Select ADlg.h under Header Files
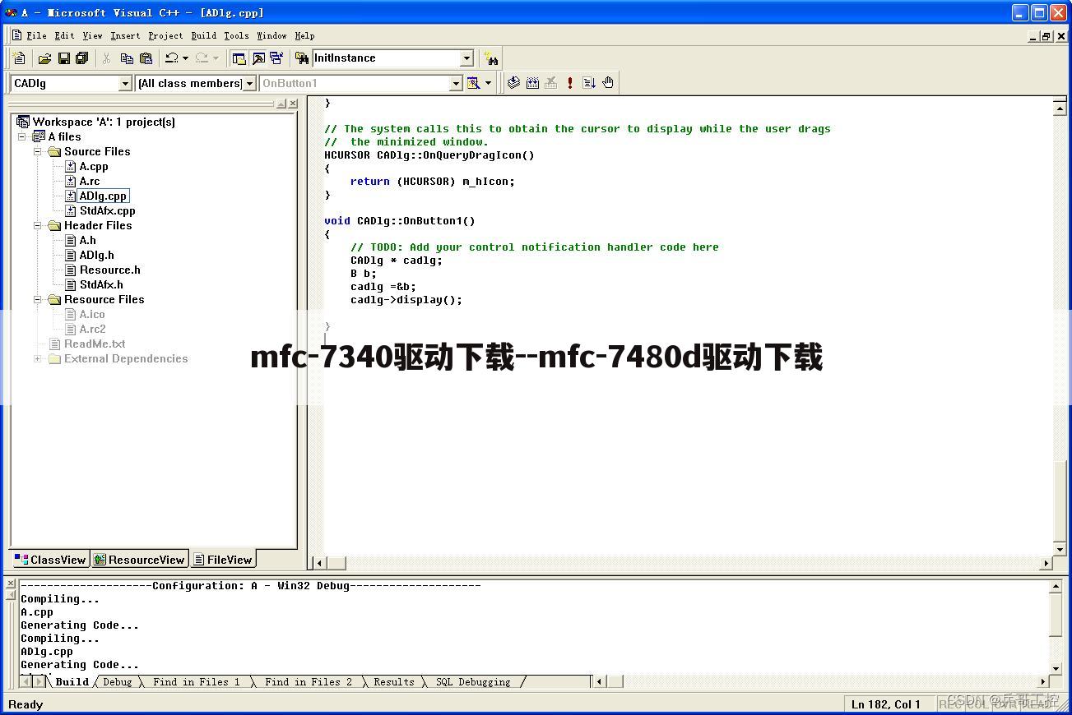This screenshot has height=715, width=1072. click(x=96, y=255)
